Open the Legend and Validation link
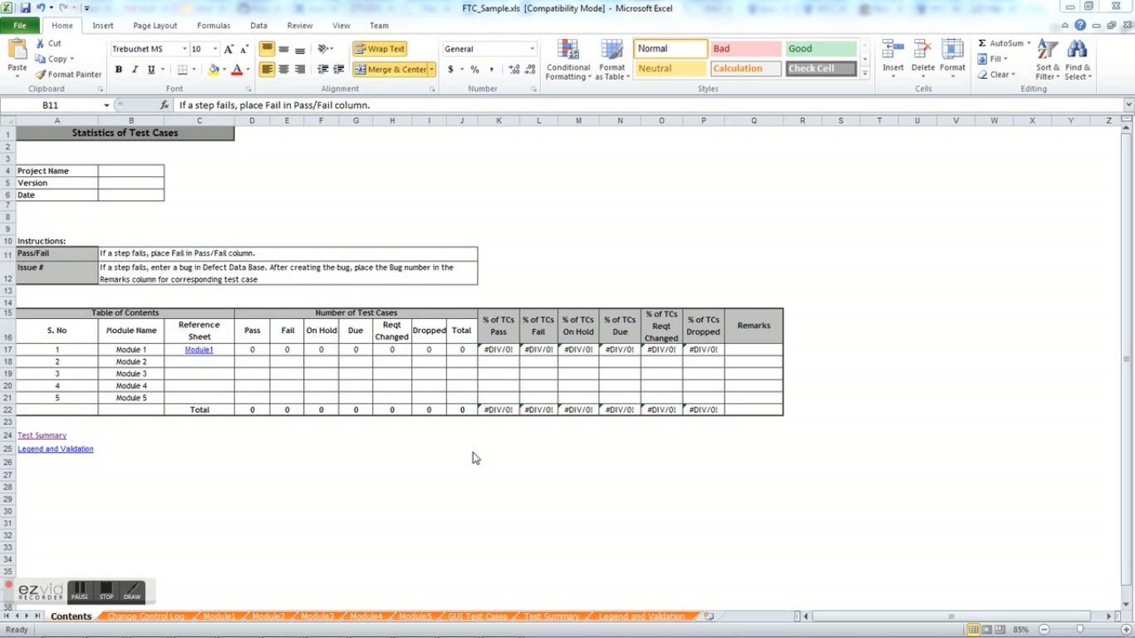Screen dimensions: 1135x638 click(x=56, y=449)
